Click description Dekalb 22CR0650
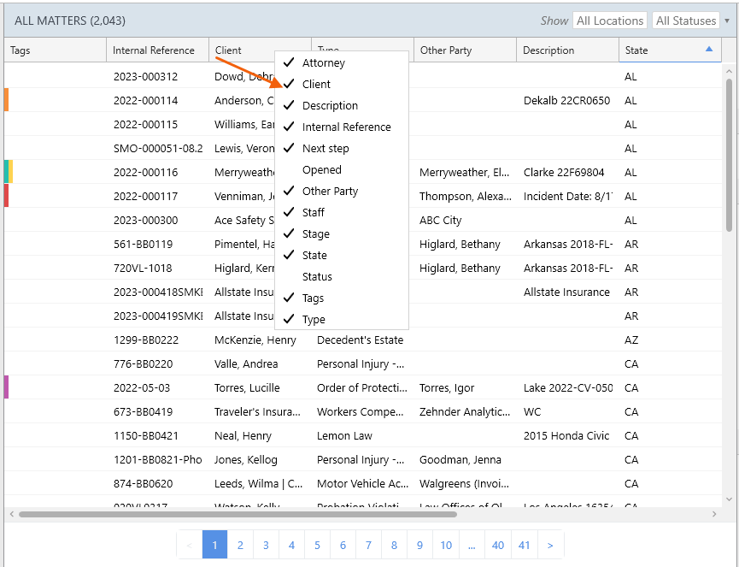This screenshot has height=567, width=739. point(566,100)
